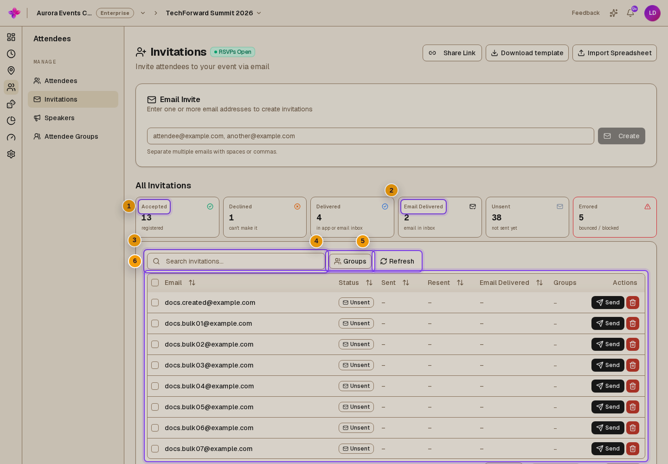This screenshot has width=668, height=464.
Task: Open the dashboard grid icon in the left rail
Action: 11,37
